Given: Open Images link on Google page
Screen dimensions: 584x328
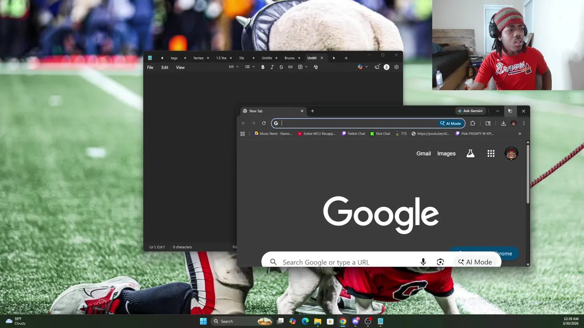Looking at the screenshot, I should tap(446, 154).
